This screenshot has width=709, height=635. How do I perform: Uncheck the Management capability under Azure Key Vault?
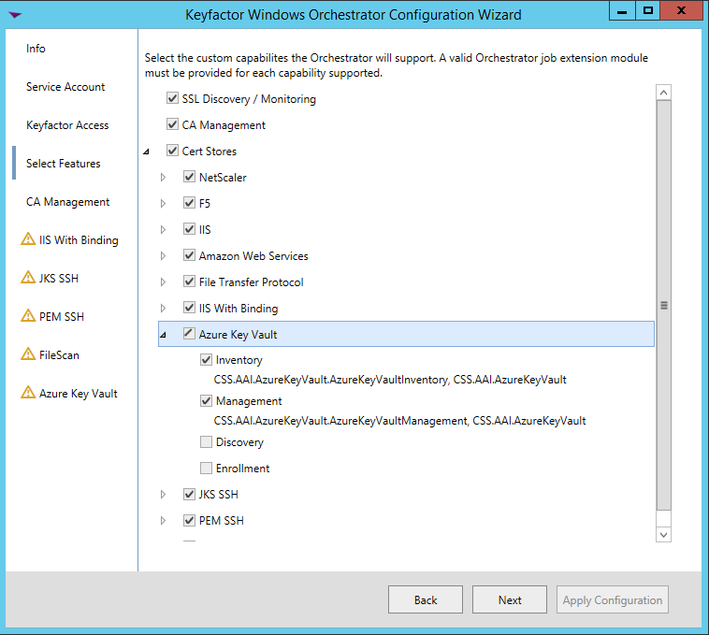[x=206, y=401]
